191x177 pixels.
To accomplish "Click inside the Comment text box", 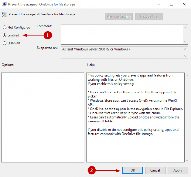I will 122,35.
